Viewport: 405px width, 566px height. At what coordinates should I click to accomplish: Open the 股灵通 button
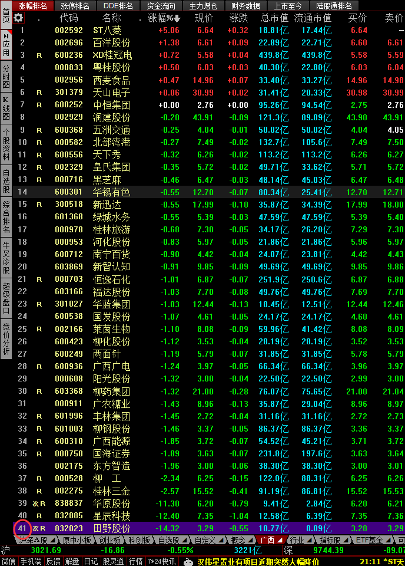tap(113, 562)
